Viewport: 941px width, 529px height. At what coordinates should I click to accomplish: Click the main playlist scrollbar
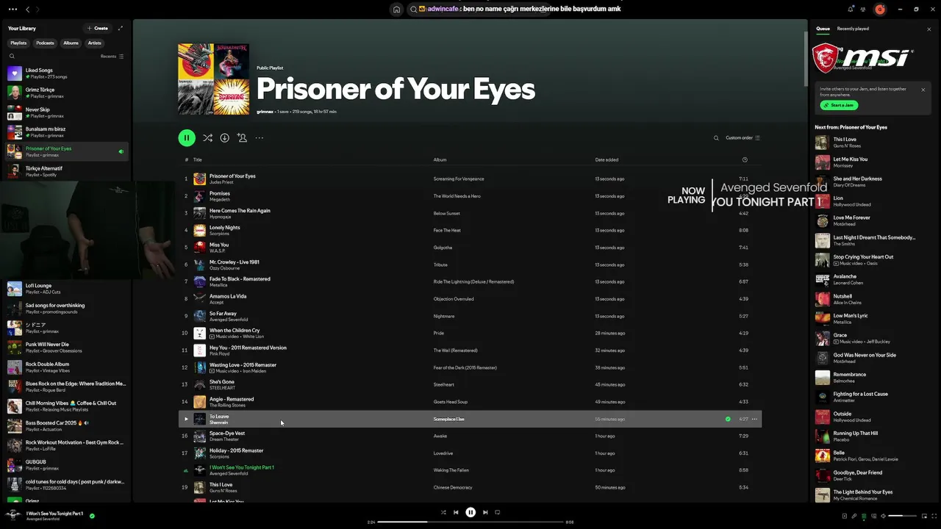click(806, 59)
